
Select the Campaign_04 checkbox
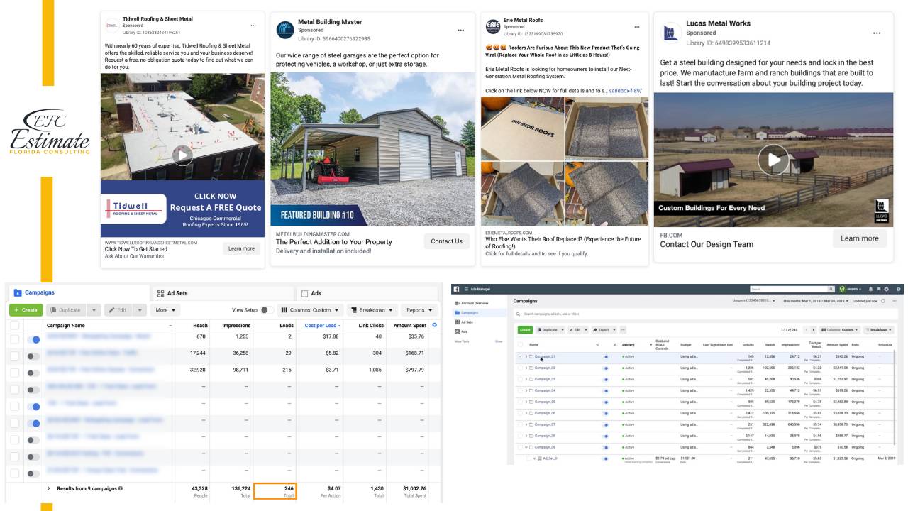[x=520, y=390]
